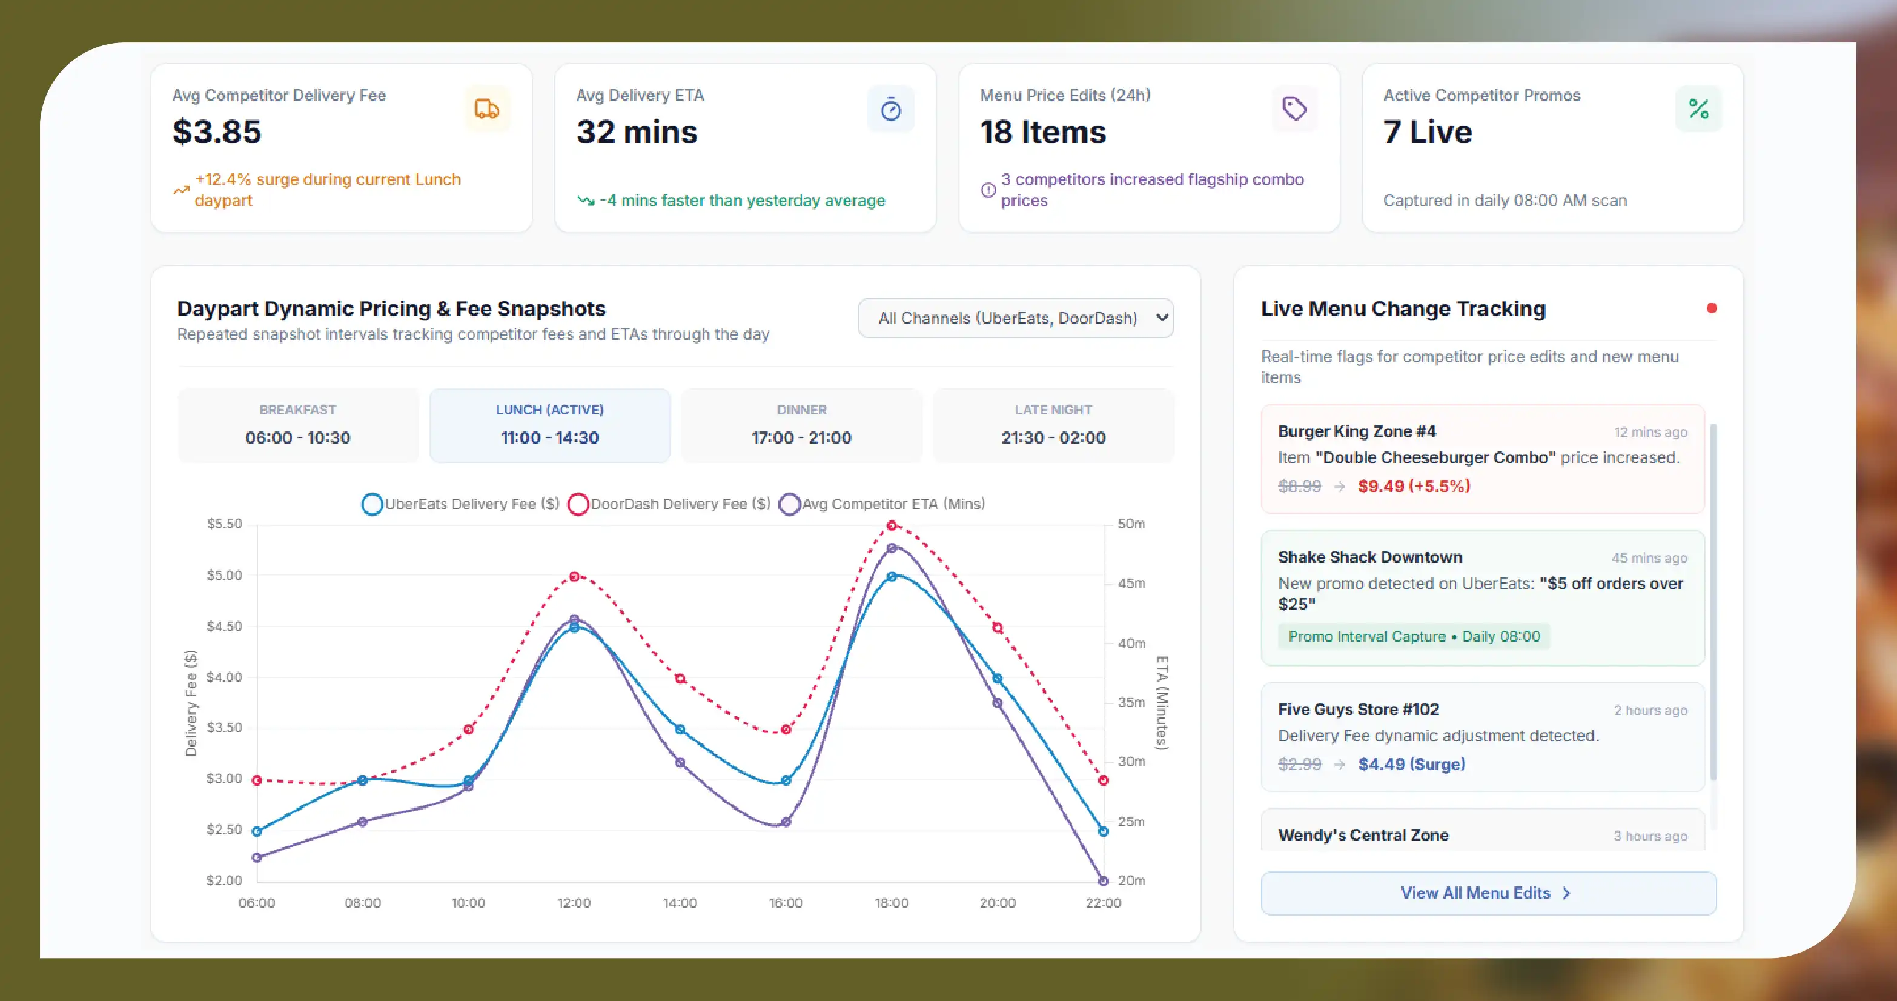This screenshot has height=1001, width=1897.
Task: Click the purple info icon beside competitors note
Action: coord(987,190)
